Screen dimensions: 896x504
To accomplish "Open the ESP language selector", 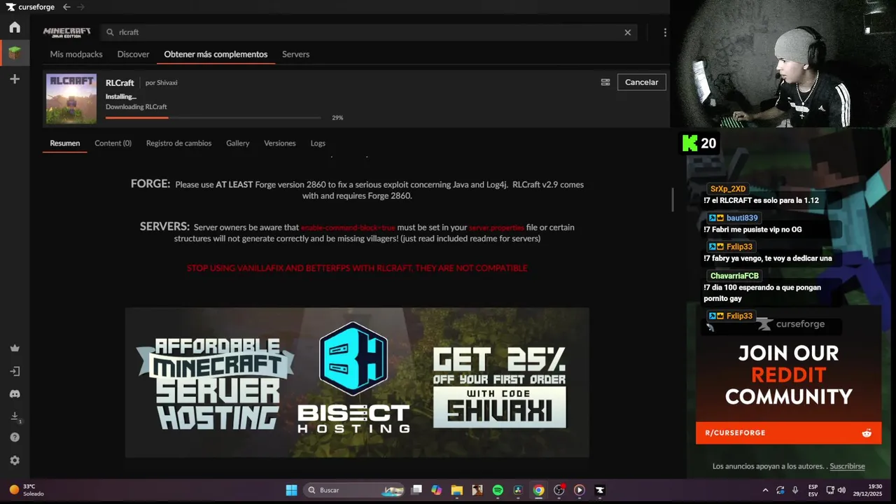I will tap(813, 490).
